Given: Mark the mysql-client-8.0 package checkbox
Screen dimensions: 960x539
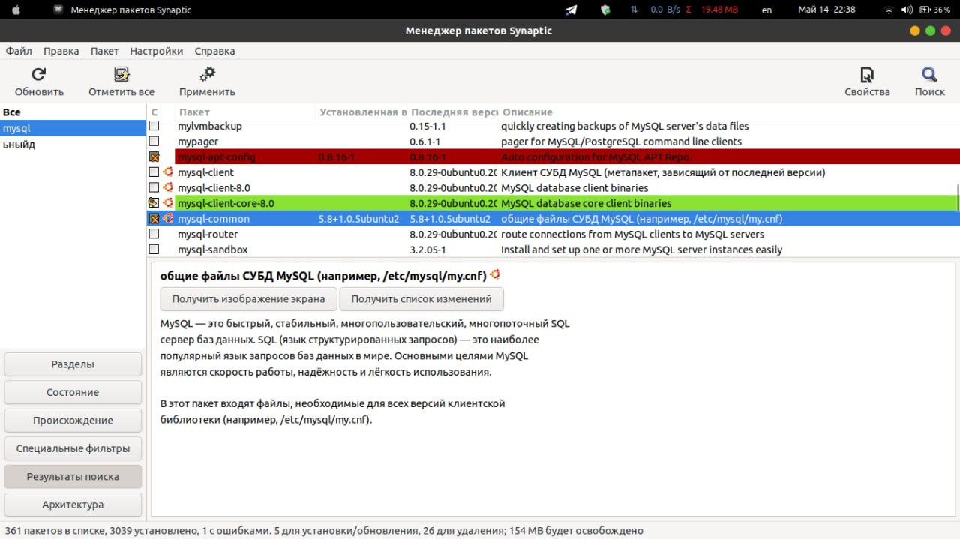Looking at the screenshot, I should click(x=154, y=187).
